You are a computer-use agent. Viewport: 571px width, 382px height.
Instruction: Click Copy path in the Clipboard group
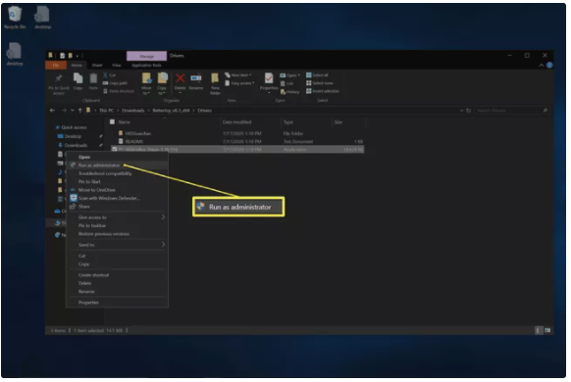click(116, 83)
